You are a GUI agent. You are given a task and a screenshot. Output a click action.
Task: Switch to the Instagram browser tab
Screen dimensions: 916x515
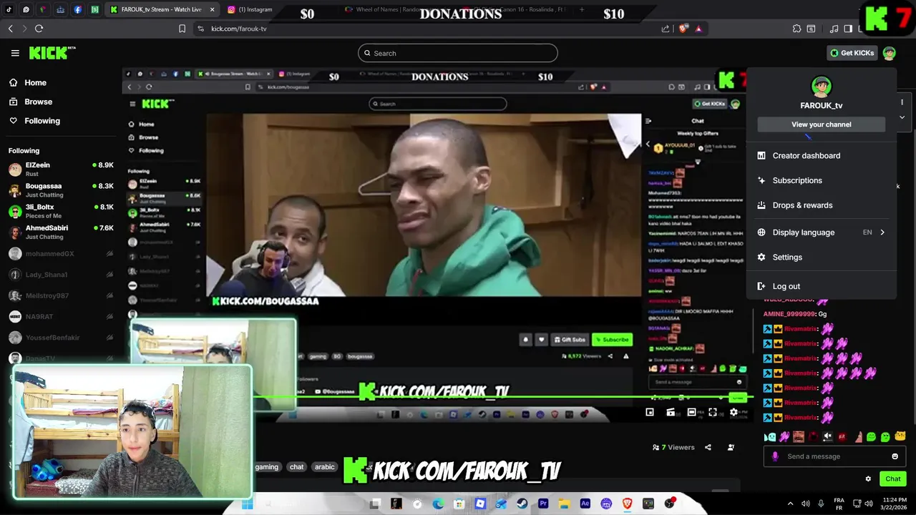pos(250,9)
